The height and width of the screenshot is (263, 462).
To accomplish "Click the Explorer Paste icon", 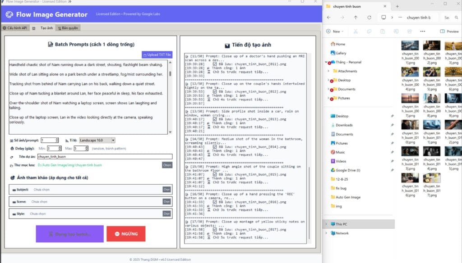I will (383, 31).
